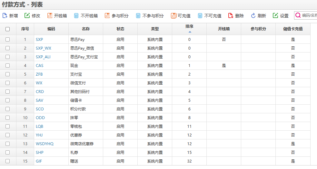Check the box for row WX 微信支付
Viewport: 317px width, 169px height.
click(8, 83)
